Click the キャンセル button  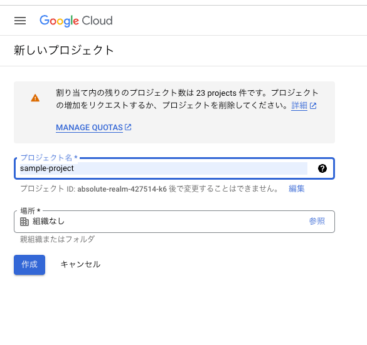80,264
